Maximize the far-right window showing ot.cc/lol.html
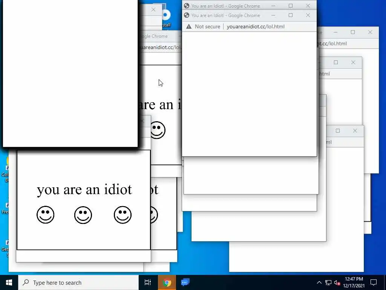Image resolution: width=386 pixels, height=290 pixels. pos(353,32)
